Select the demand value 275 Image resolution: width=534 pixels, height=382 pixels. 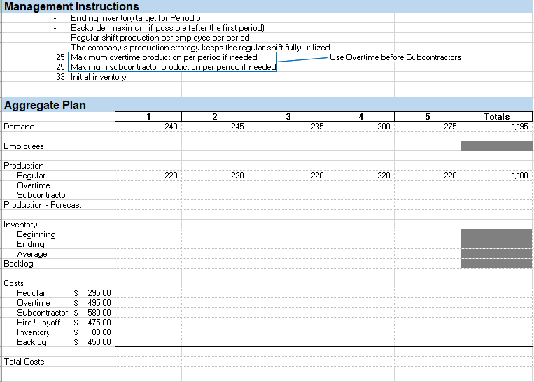[x=450, y=127]
